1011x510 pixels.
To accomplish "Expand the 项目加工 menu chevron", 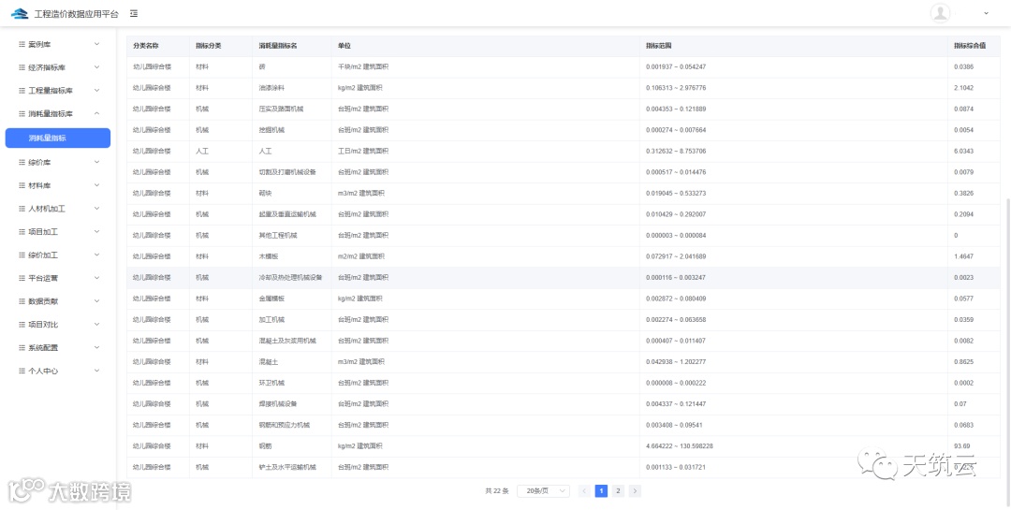I will tap(96, 231).
